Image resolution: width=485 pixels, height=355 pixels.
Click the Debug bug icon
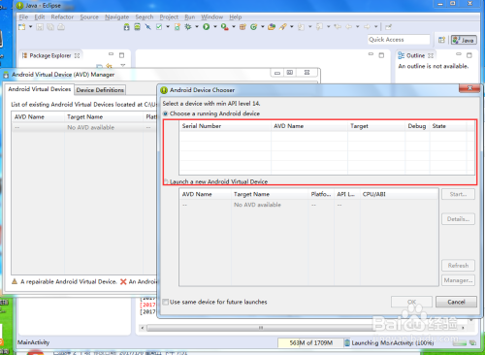click(x=188, y=27)
